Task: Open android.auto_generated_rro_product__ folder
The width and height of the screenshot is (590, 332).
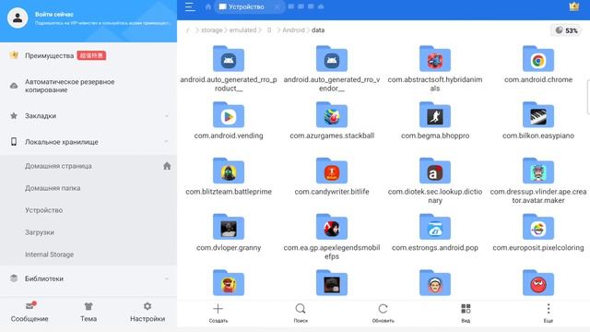Action: 229,69
